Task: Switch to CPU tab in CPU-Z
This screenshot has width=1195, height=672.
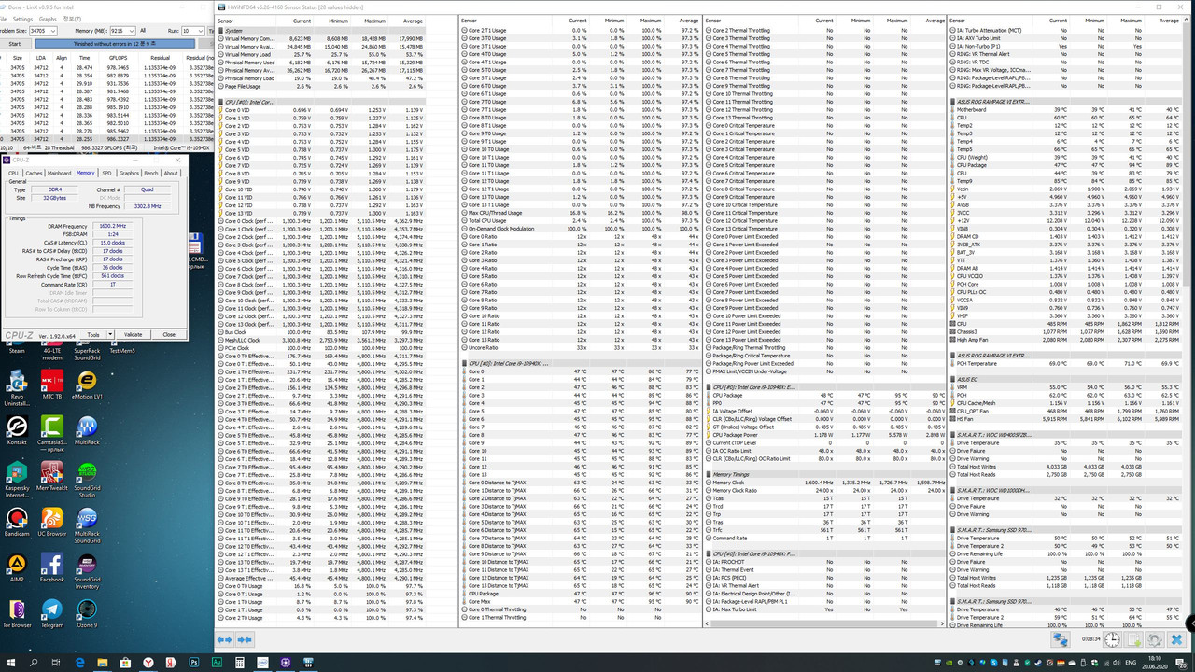Action: pos(13,173)
